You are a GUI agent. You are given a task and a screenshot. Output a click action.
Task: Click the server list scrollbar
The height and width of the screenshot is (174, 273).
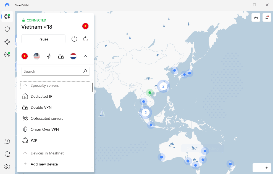click(x=93, y=88)
